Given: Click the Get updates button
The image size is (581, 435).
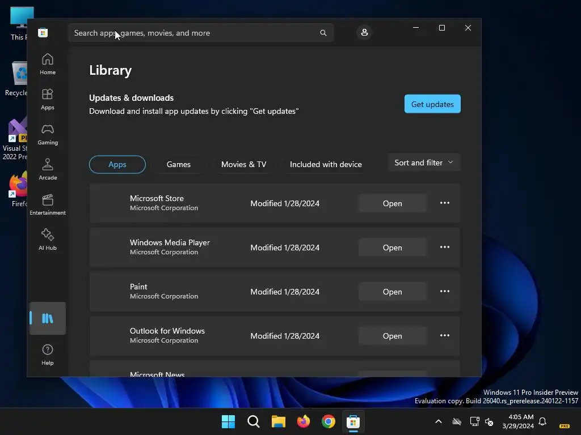Looking at the screenshot, I should (432, 104).
